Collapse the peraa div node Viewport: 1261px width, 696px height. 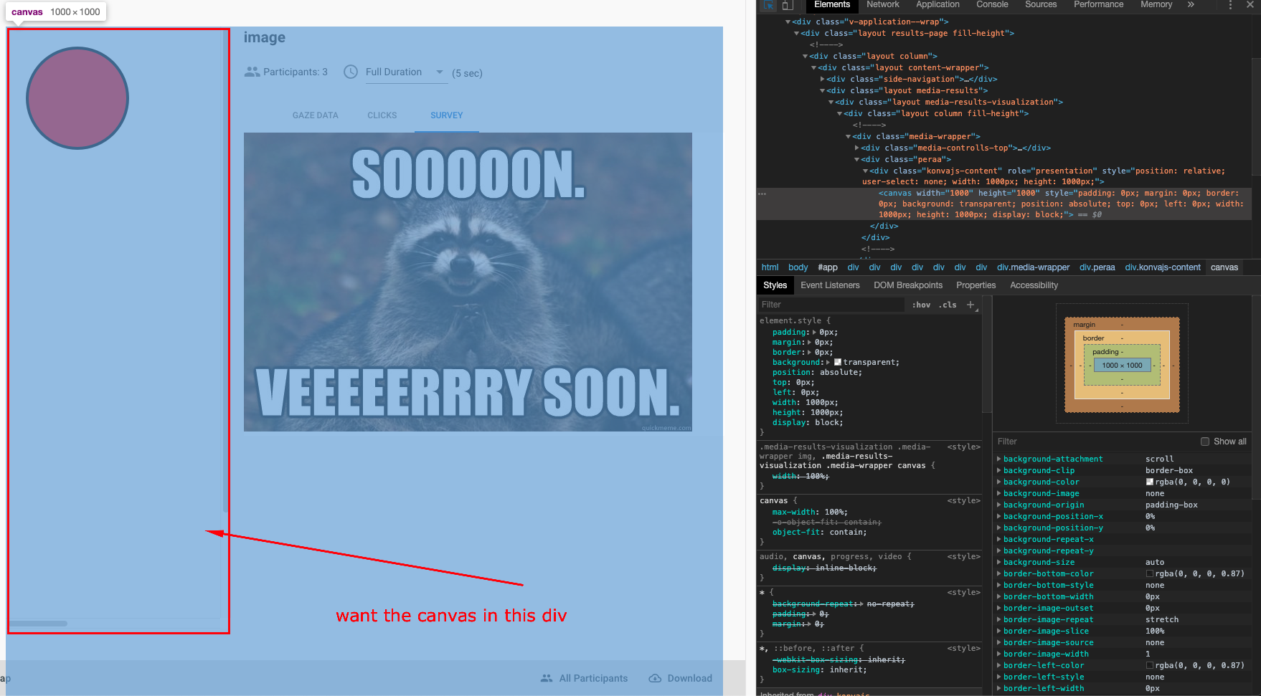pos(856,159)
